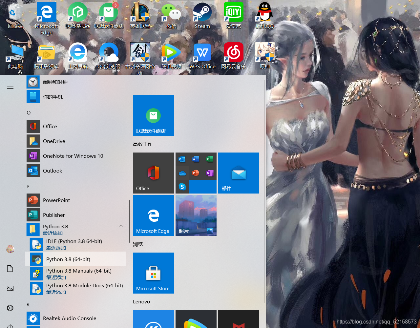Open OneNote for Windows 10
420x328 pixels.
coord(75,156)
